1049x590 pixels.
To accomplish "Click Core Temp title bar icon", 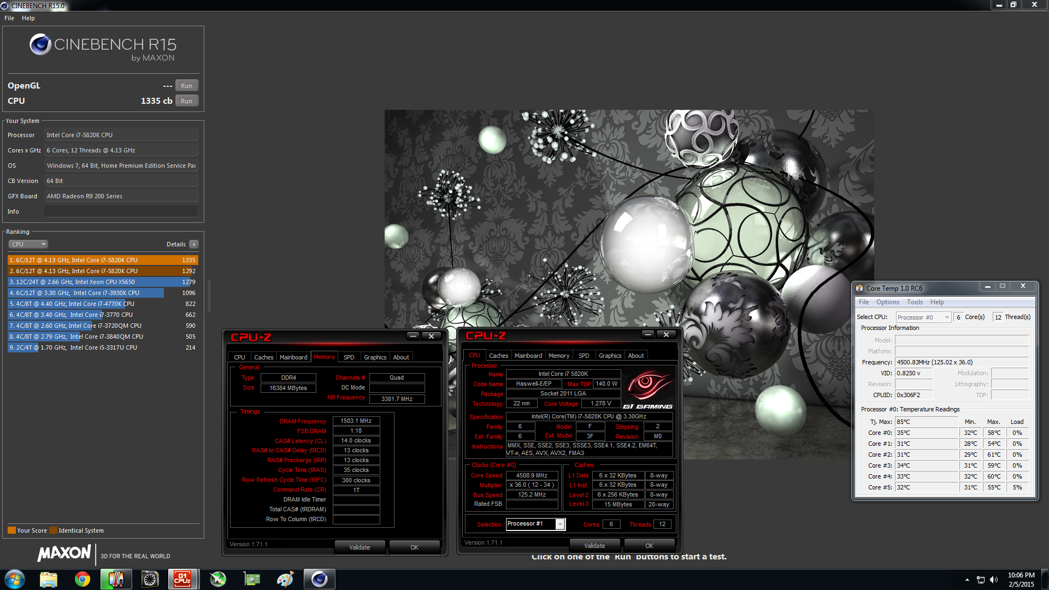I will 860,288.
